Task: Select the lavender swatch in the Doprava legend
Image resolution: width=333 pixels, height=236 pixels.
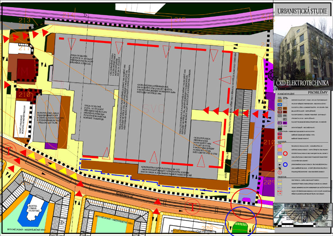Action: tap(280, 153)
